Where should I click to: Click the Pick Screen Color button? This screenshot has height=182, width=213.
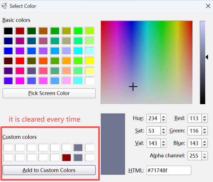(x=49, y=93)
